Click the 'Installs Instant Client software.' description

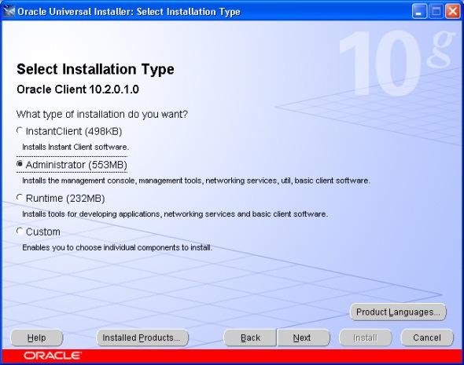[75, 147]
